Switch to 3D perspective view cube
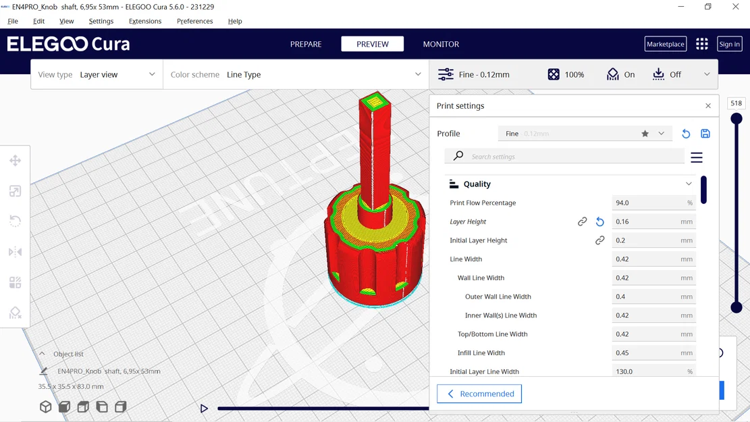Screen dimensions: 750x422 coord(45,406)
